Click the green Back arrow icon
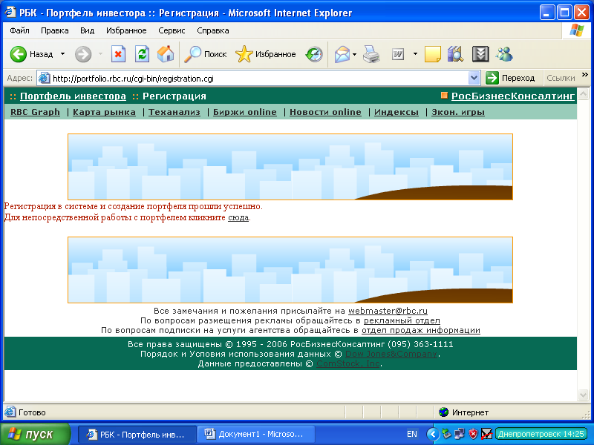Image resolution: width=594 pixels, height=445 pixels. pos(18,54)
